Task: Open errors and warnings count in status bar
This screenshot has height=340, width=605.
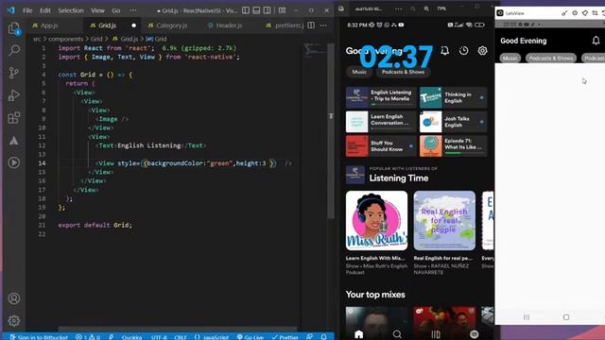Action: (x=88, y=337)
